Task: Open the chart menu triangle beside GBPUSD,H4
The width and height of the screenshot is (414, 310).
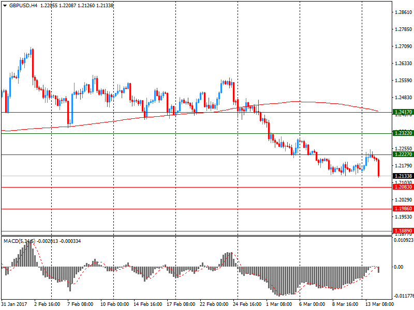Action: (5, 6)
